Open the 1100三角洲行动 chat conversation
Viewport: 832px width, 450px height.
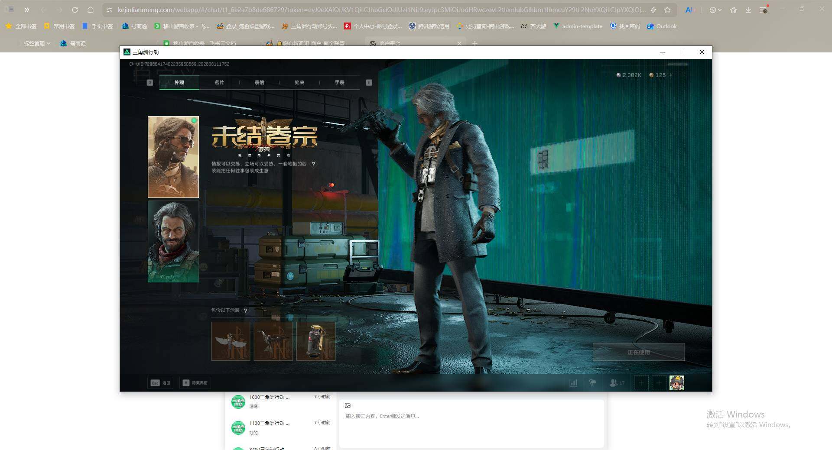[281, 427]
